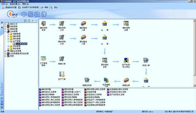The height and width of the screenshot is (114, 196).
Task: Open the 辅料采购订货 flow icon
Action: (x=62, y=24)
